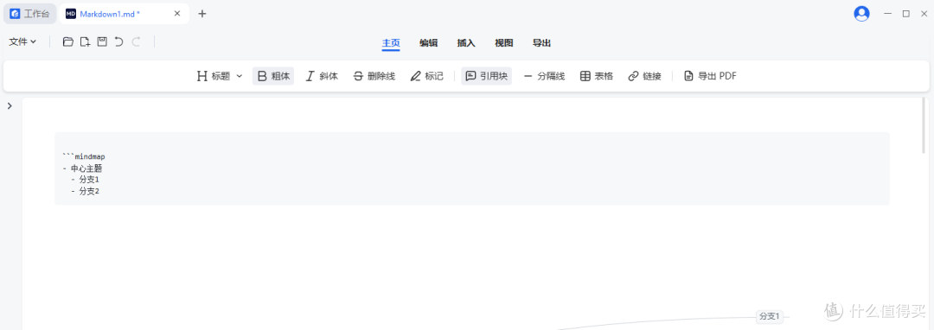Close the application window

coord(923,14)
